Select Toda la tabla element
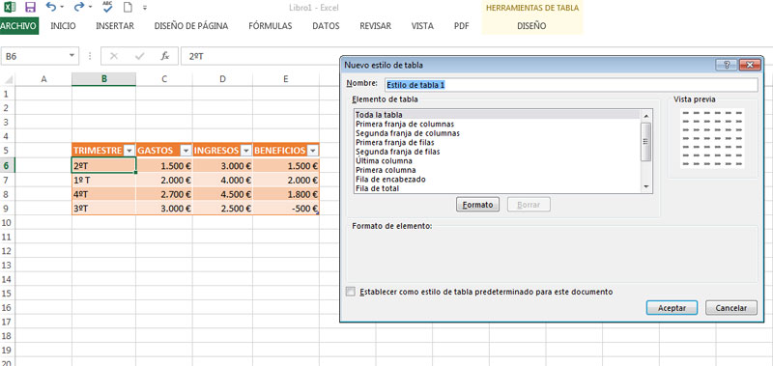This screenshot has height=366, width=773. 498,115
